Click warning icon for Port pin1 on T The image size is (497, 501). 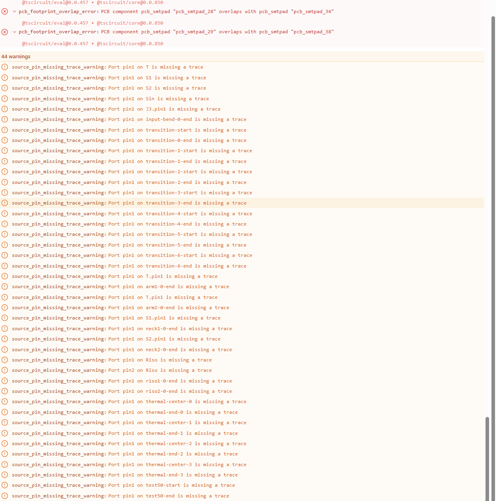point(5,67)
